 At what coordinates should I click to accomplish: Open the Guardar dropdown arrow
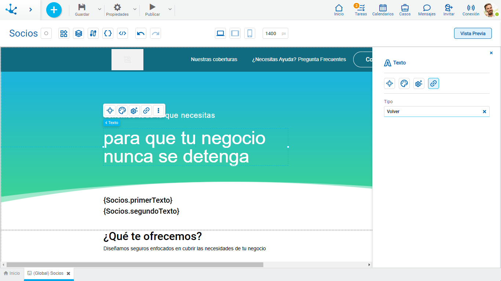pos(99,9)
